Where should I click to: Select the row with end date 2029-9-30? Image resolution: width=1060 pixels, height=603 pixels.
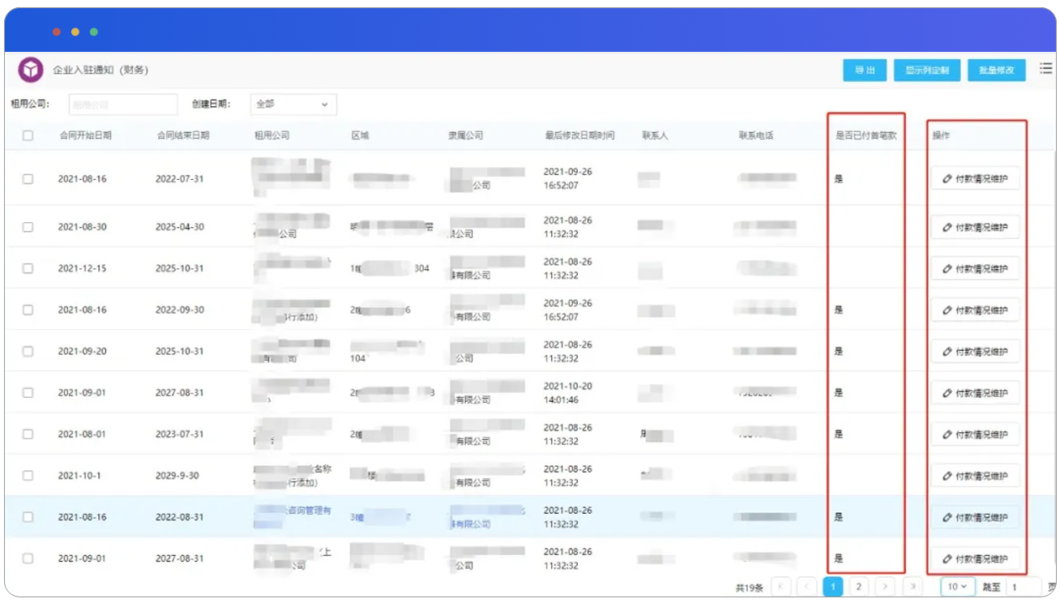[x=28, y=476]
